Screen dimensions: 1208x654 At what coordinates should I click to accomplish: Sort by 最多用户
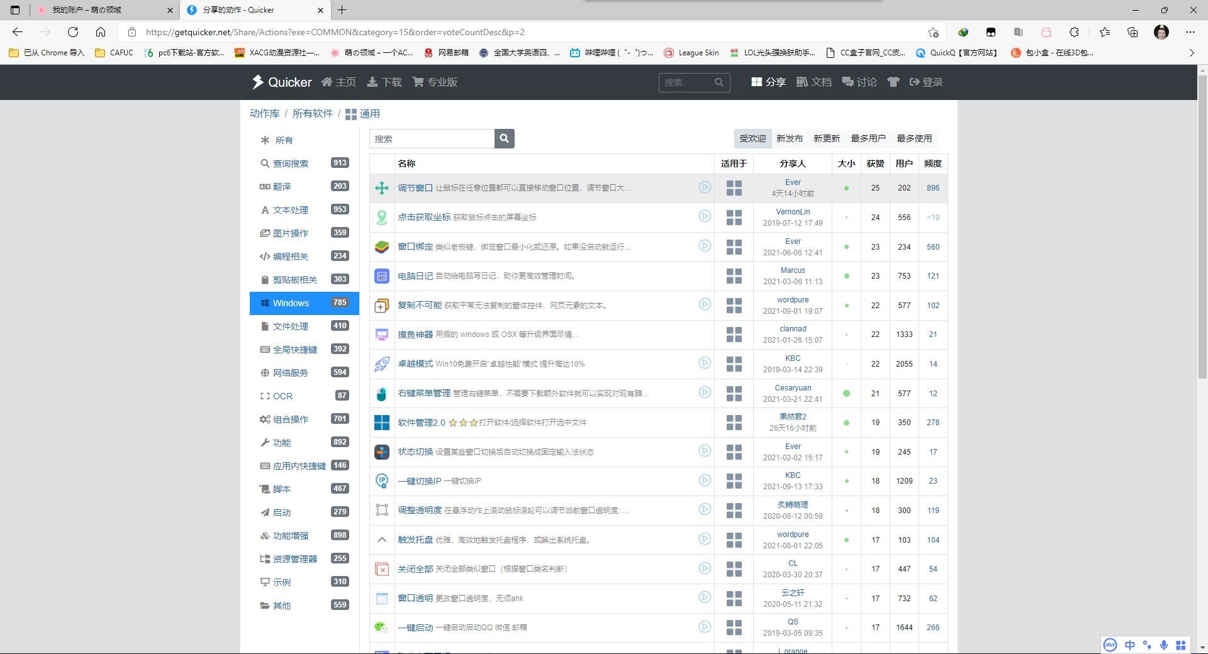click(868, 138)
